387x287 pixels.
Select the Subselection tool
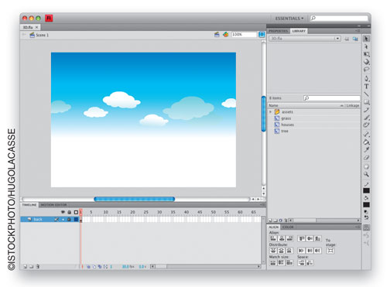tap(366, 46)
